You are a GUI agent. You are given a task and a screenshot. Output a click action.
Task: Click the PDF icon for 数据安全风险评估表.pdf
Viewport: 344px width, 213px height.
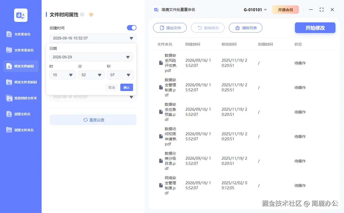pyautogui.click(x=161, y=63)
